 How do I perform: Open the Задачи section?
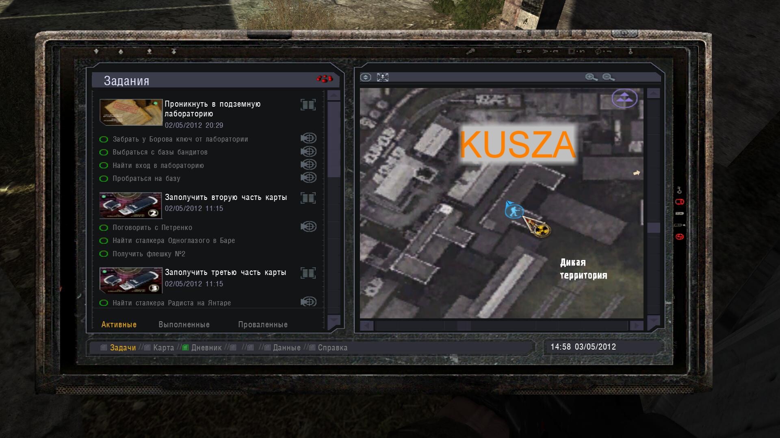click(x=123, y=348)
